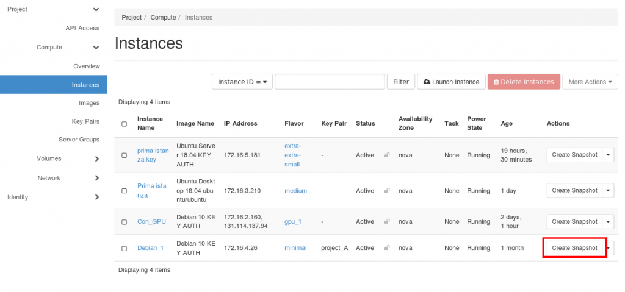Toggle the select-all checkbox in table header
Viewport: 625px width, 292px height.
point(125,124)
